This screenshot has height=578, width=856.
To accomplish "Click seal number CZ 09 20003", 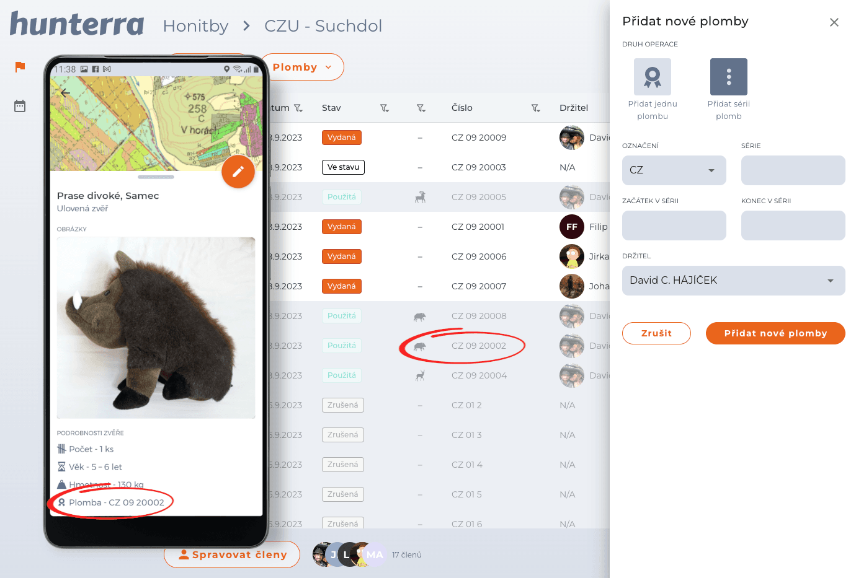I will pos(479,167).
